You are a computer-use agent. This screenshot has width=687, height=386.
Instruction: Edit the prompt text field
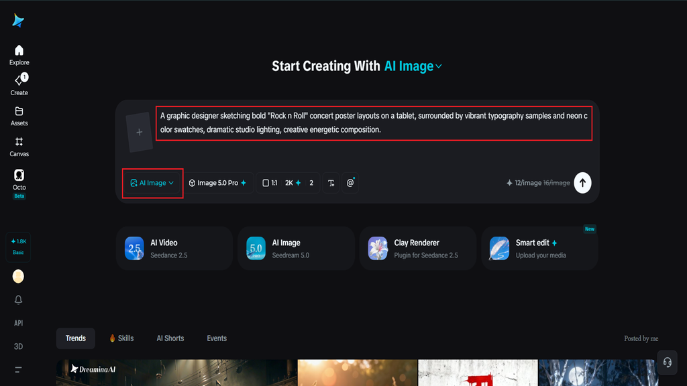(x=374, y=123)
